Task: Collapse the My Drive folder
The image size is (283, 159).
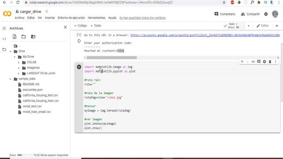Action: pos(15,57)
